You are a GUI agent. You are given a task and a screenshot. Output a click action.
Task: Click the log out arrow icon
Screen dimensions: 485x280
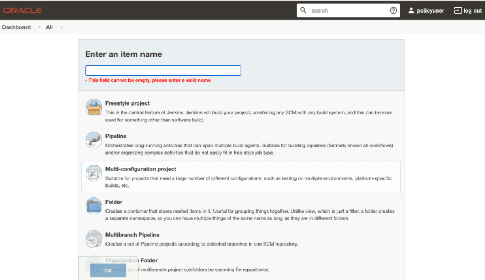(x=457, y=10)
